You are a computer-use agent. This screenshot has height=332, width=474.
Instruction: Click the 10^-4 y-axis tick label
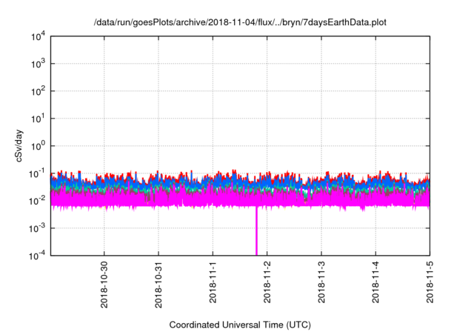point(38,255)
